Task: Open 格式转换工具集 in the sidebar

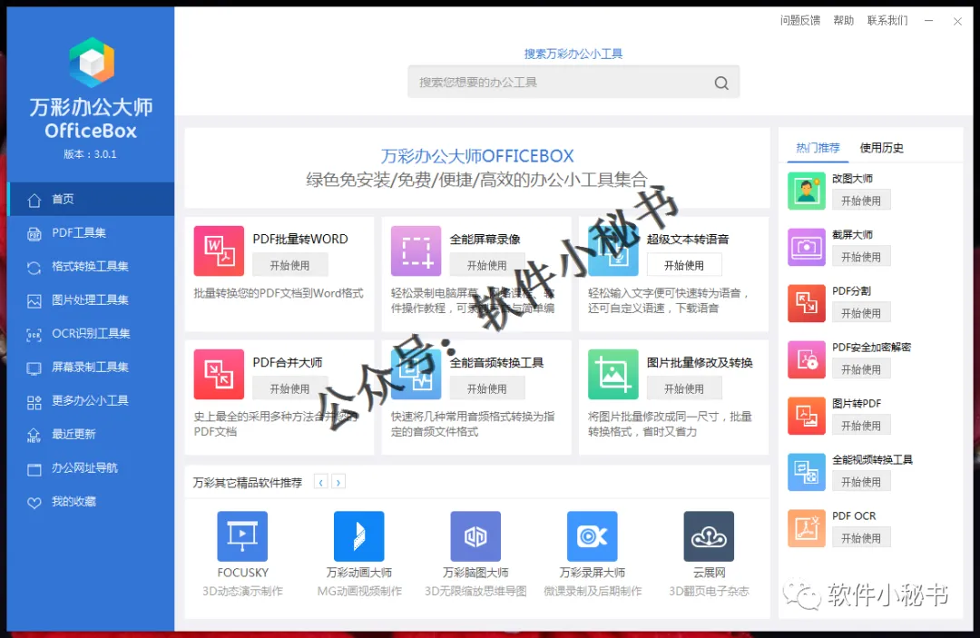Action: 92,266
